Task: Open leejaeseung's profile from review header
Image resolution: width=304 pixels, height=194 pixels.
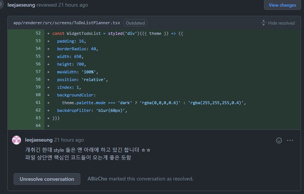Action: (x=21, y=5)
